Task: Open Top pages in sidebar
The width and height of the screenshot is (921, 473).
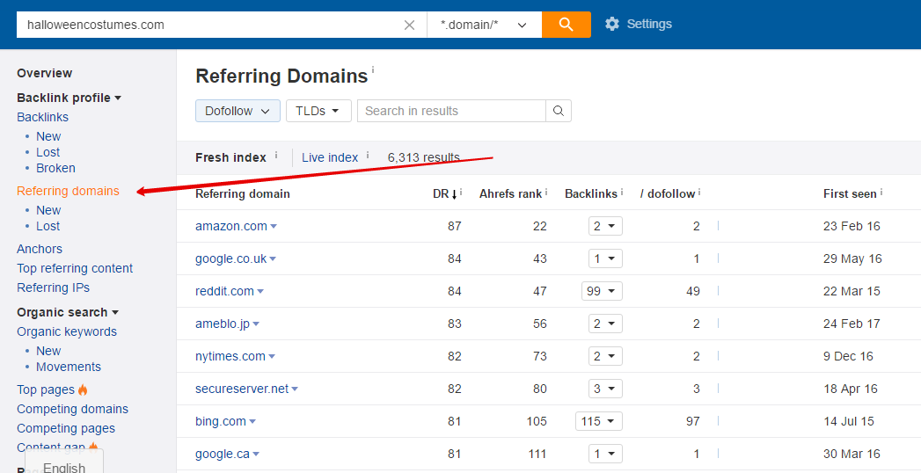Action: click(46, 389)
